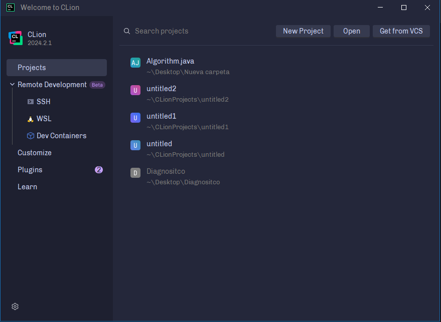Collapse the Remote Development chevron
Screen dimensions: 441x322
12,85
